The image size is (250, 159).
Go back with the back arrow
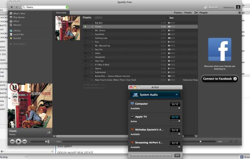(11, 7)
